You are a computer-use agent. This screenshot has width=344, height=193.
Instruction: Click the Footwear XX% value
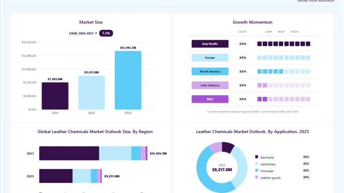(x=306, y=170)
